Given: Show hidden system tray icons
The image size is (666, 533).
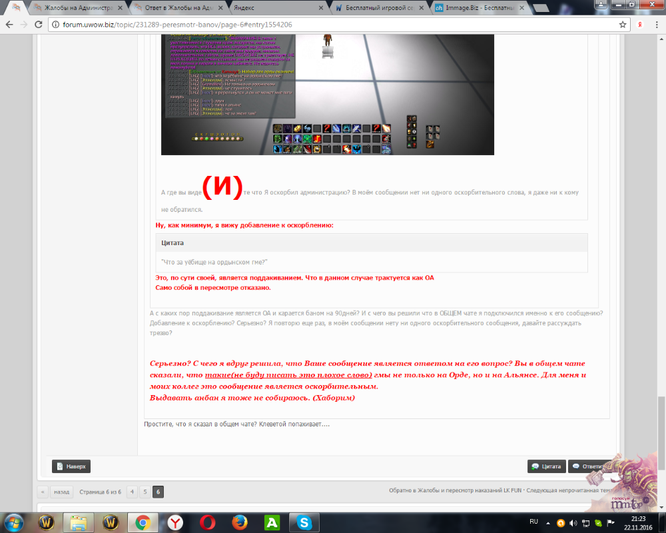Looking at the screenshot, I should 549,521.
